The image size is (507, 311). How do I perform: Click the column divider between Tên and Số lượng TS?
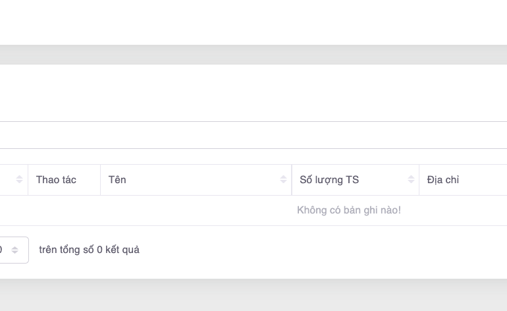[292, 180]
